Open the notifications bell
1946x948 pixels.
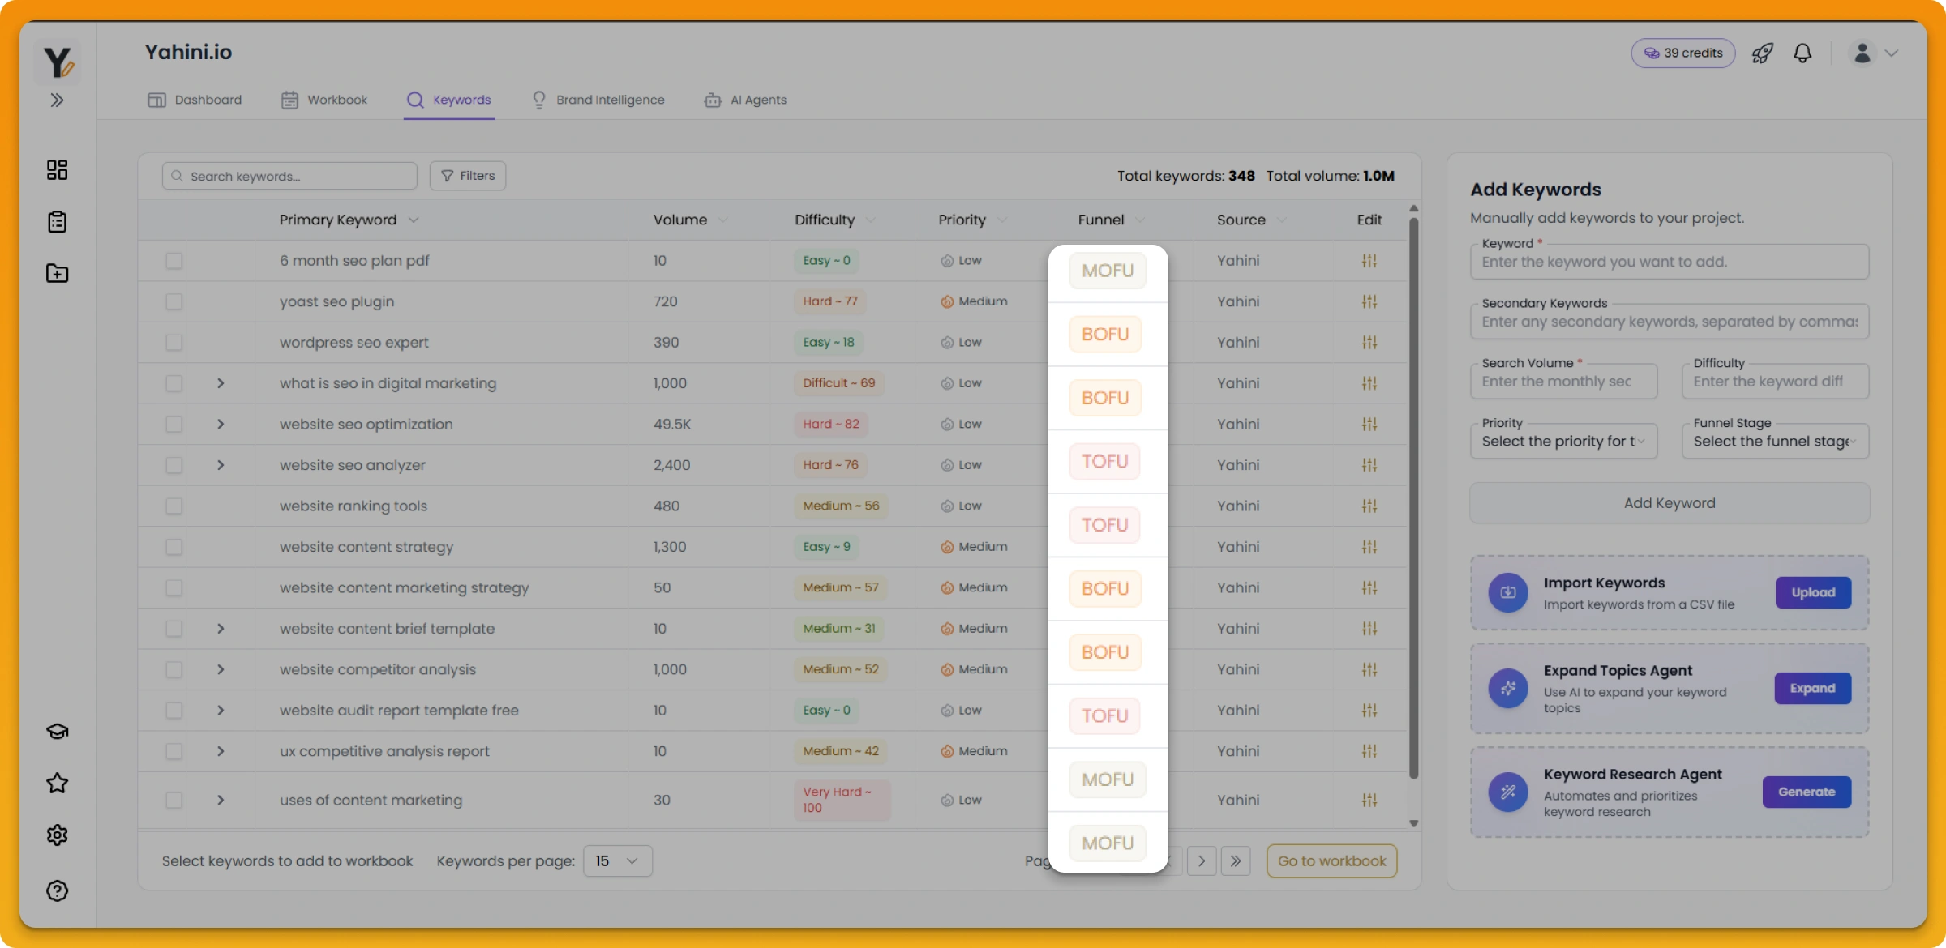[1802, 53]
